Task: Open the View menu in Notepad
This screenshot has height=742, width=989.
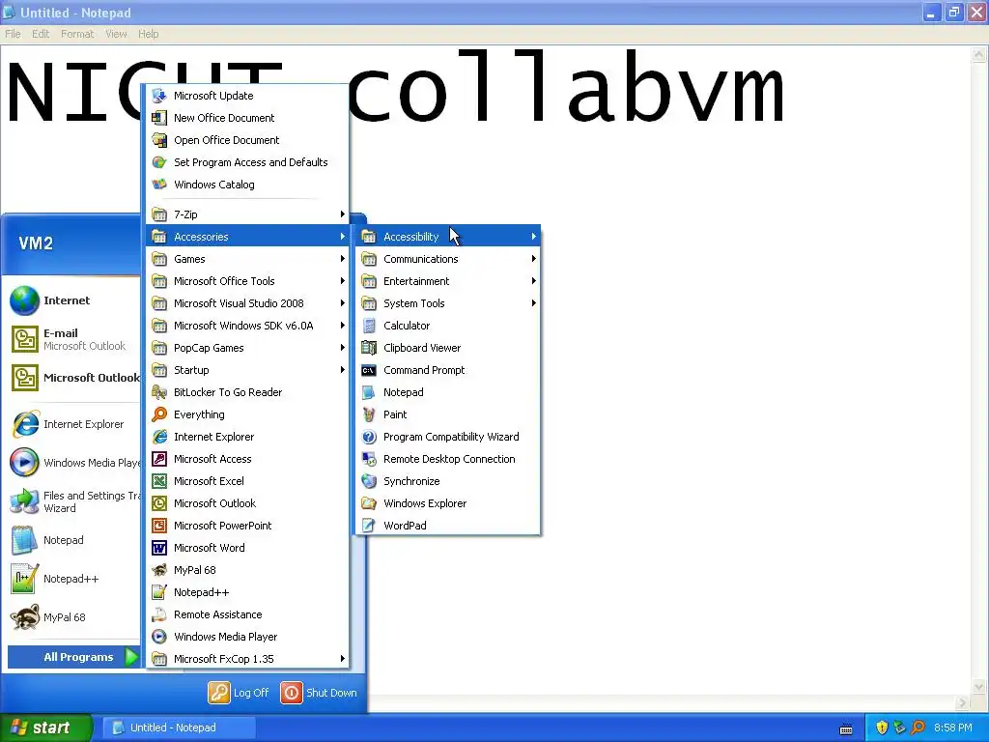Action: click(116, 34)
